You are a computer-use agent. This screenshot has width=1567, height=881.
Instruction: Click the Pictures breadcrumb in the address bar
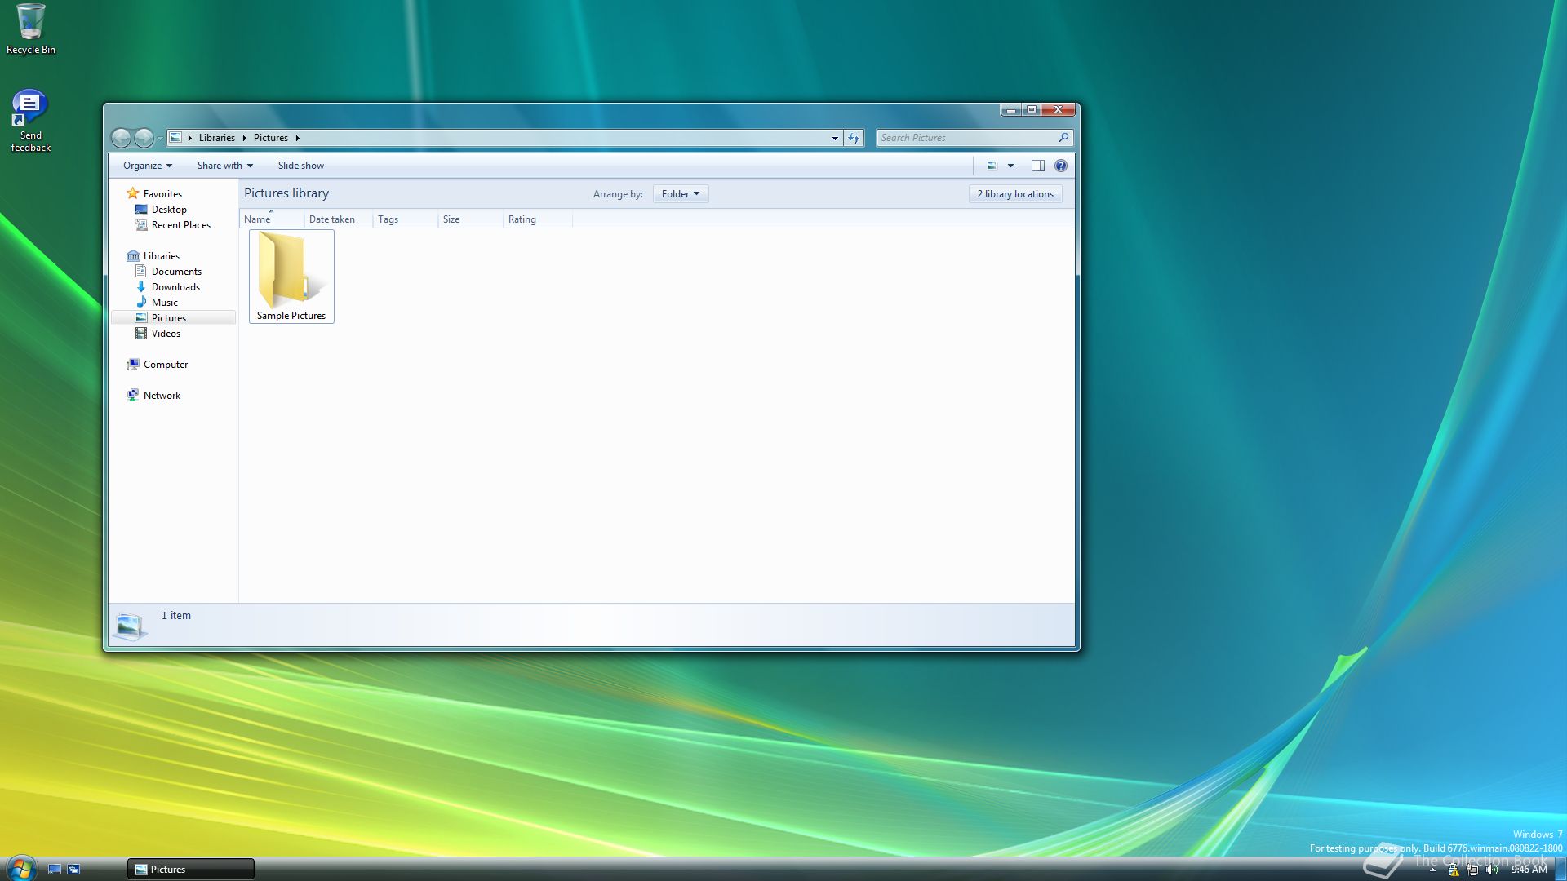tap(270, 138)
